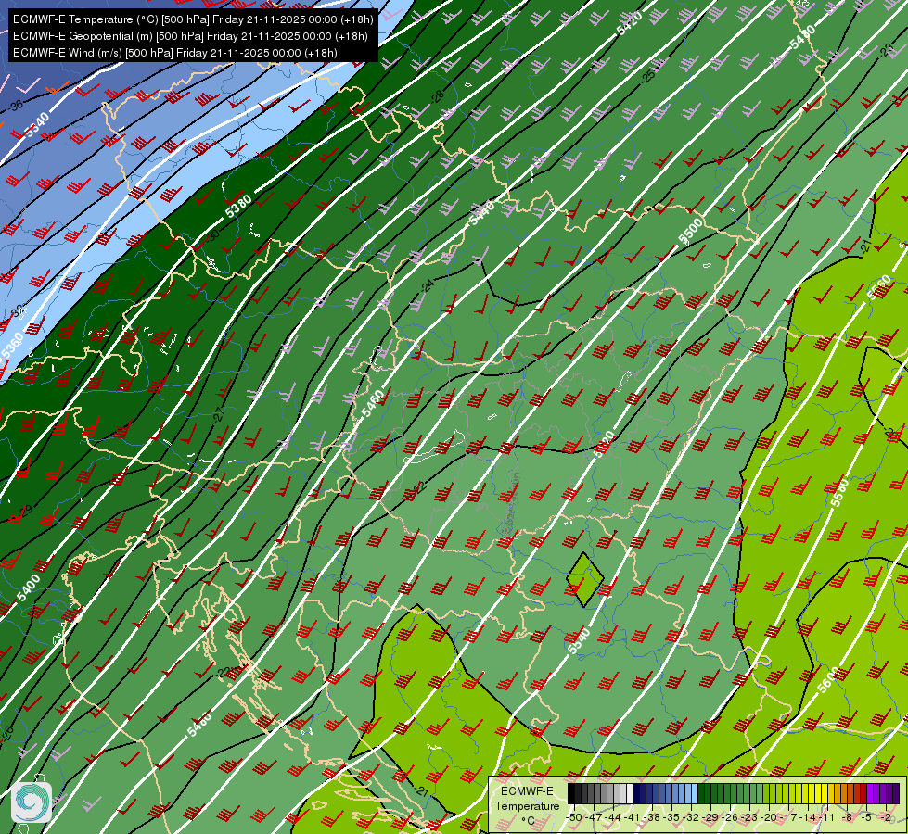Image resolution: width=908 pixels, height=834 pixels.
Task: Click the 5420 geopotential contour label
Action: pyautogui.click(x=630, y=23)
